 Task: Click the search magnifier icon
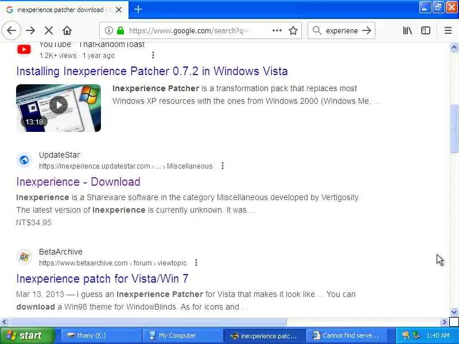[317, 30]
